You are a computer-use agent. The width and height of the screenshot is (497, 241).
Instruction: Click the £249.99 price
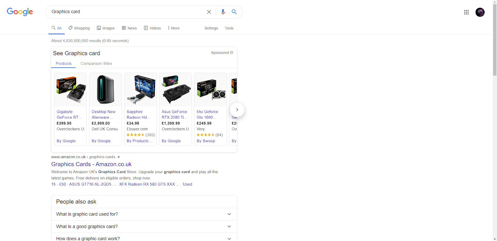[204, 123]
